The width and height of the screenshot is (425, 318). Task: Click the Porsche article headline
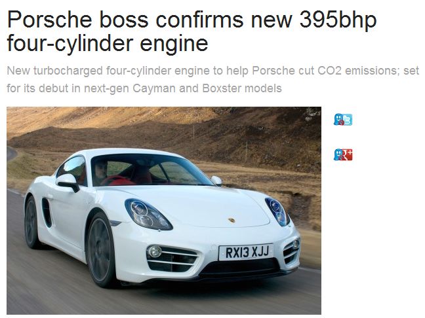192,31
